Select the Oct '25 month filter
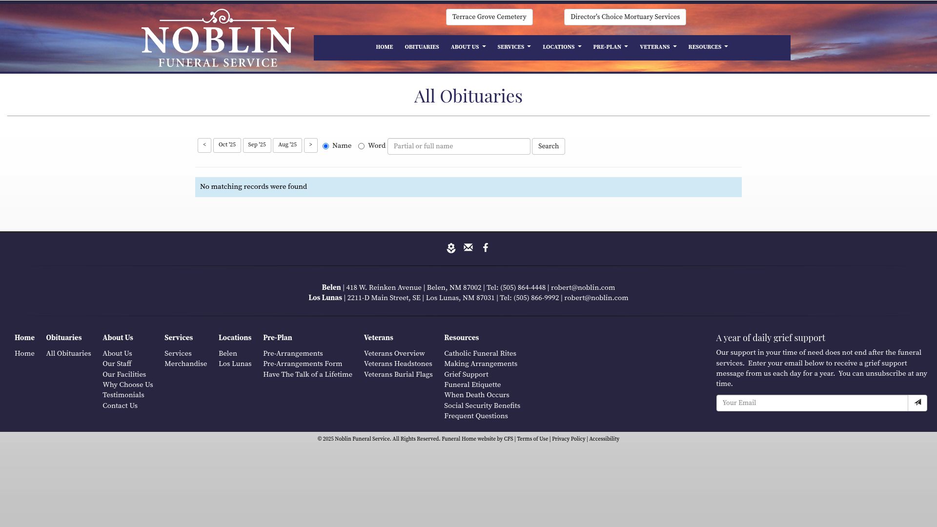 click(227, 145)
